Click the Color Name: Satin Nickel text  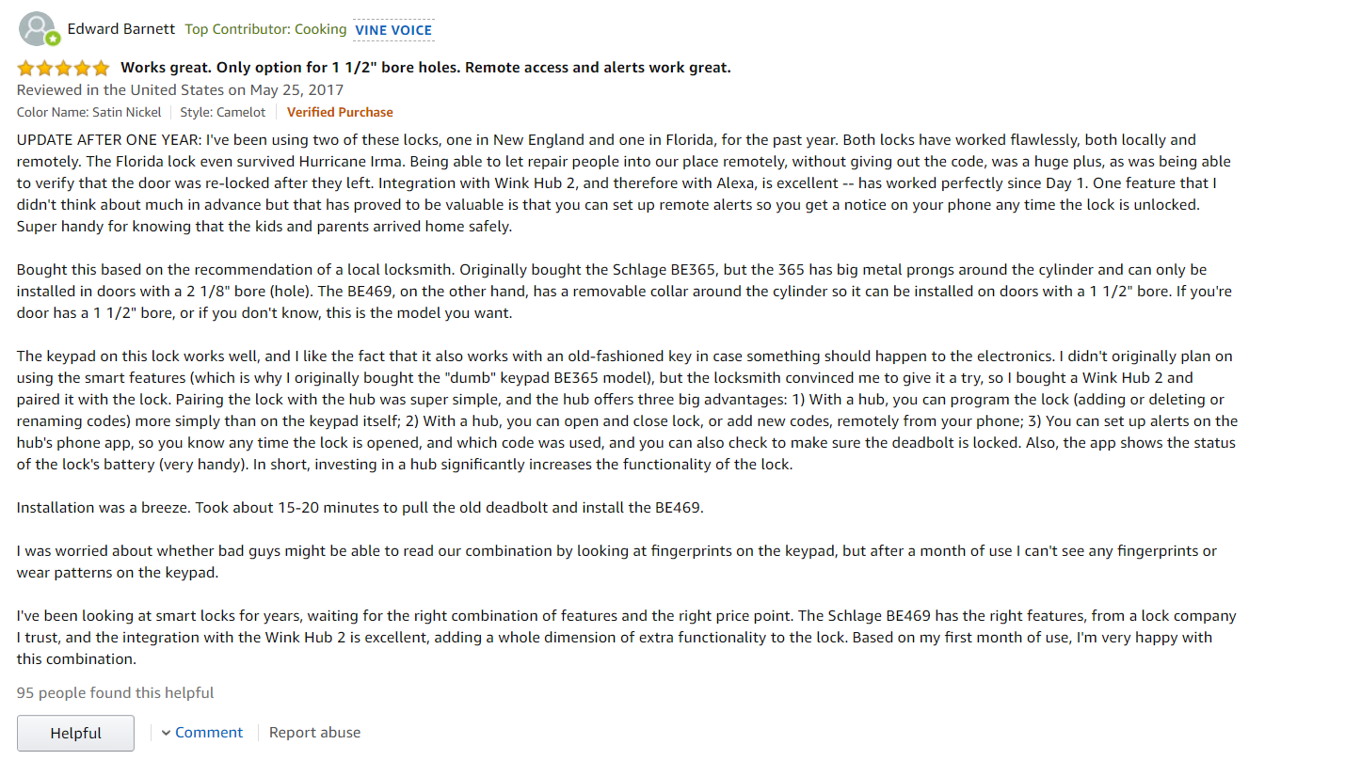(88, 112)
